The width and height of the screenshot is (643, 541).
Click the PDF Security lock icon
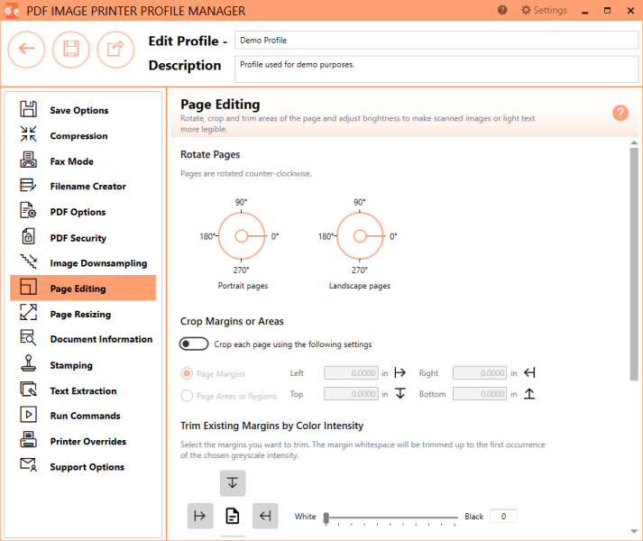(28, 236)
